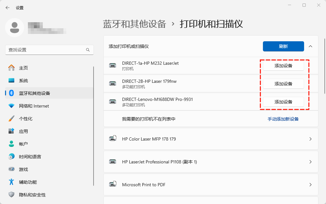Click the back arrow in title bar
326x204 pixels.
(x=7, y=8)
